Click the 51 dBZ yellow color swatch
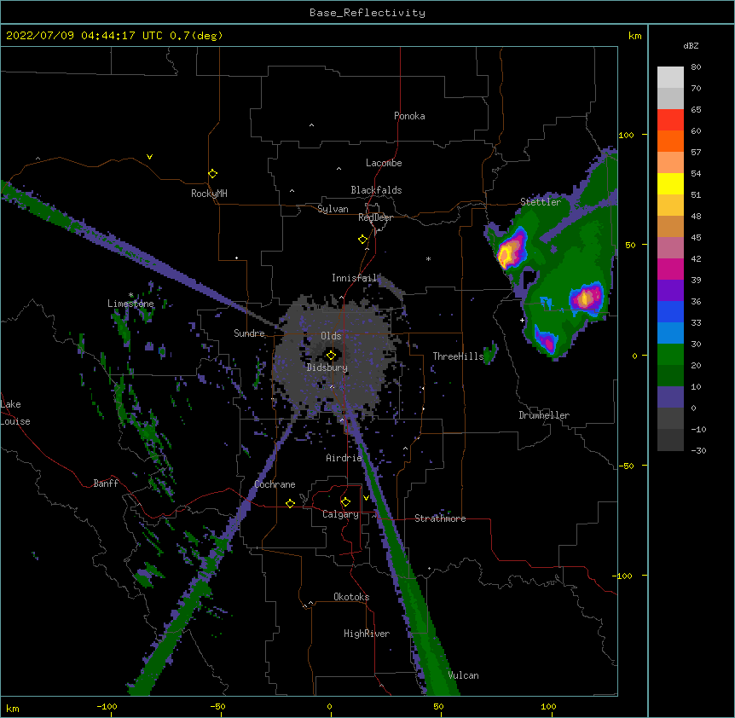 pyautogui.click(x=670, y=183)
